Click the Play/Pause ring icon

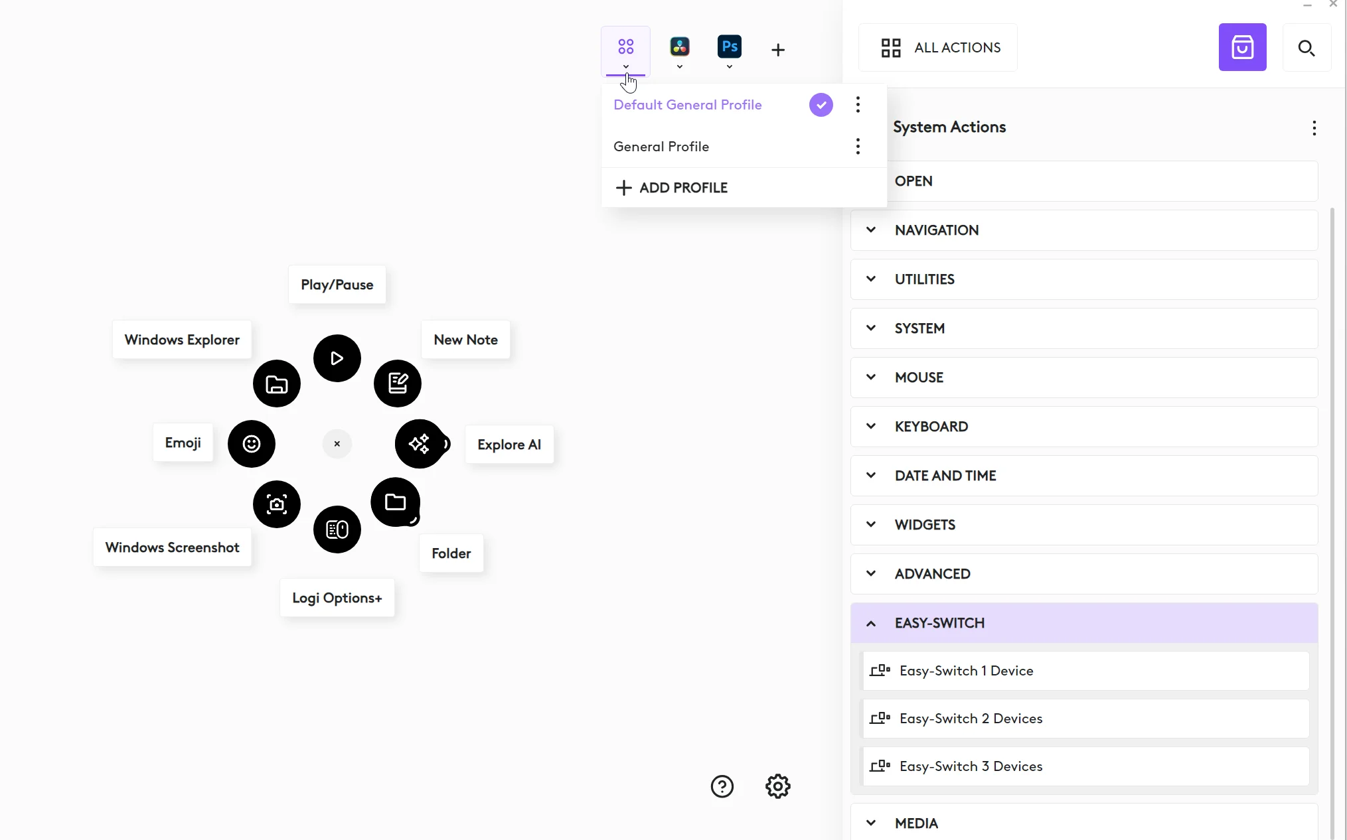tap(337, 358)
